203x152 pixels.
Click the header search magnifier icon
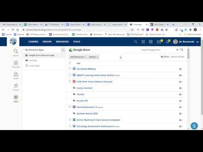click(x=135, y=42)
